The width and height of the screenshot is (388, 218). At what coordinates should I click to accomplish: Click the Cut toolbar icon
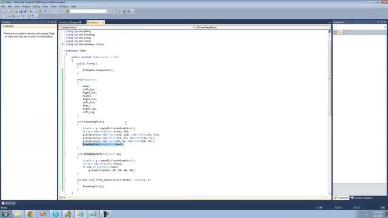click(x=31, y=12)
